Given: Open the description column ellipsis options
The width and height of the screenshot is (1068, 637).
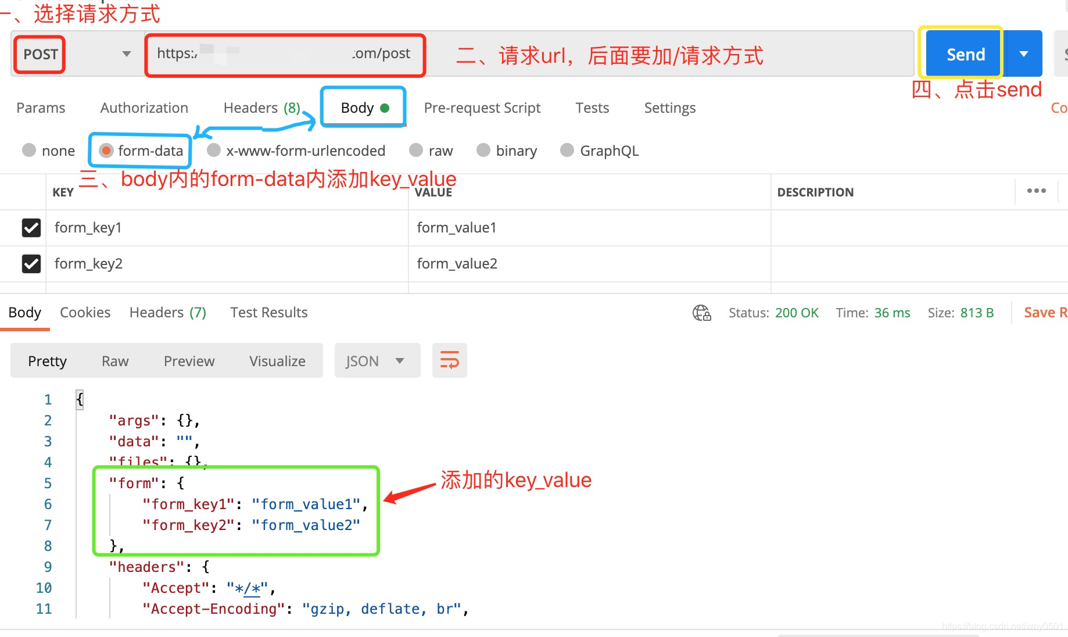Looking at the screenshot, I should click(1037, 191).
